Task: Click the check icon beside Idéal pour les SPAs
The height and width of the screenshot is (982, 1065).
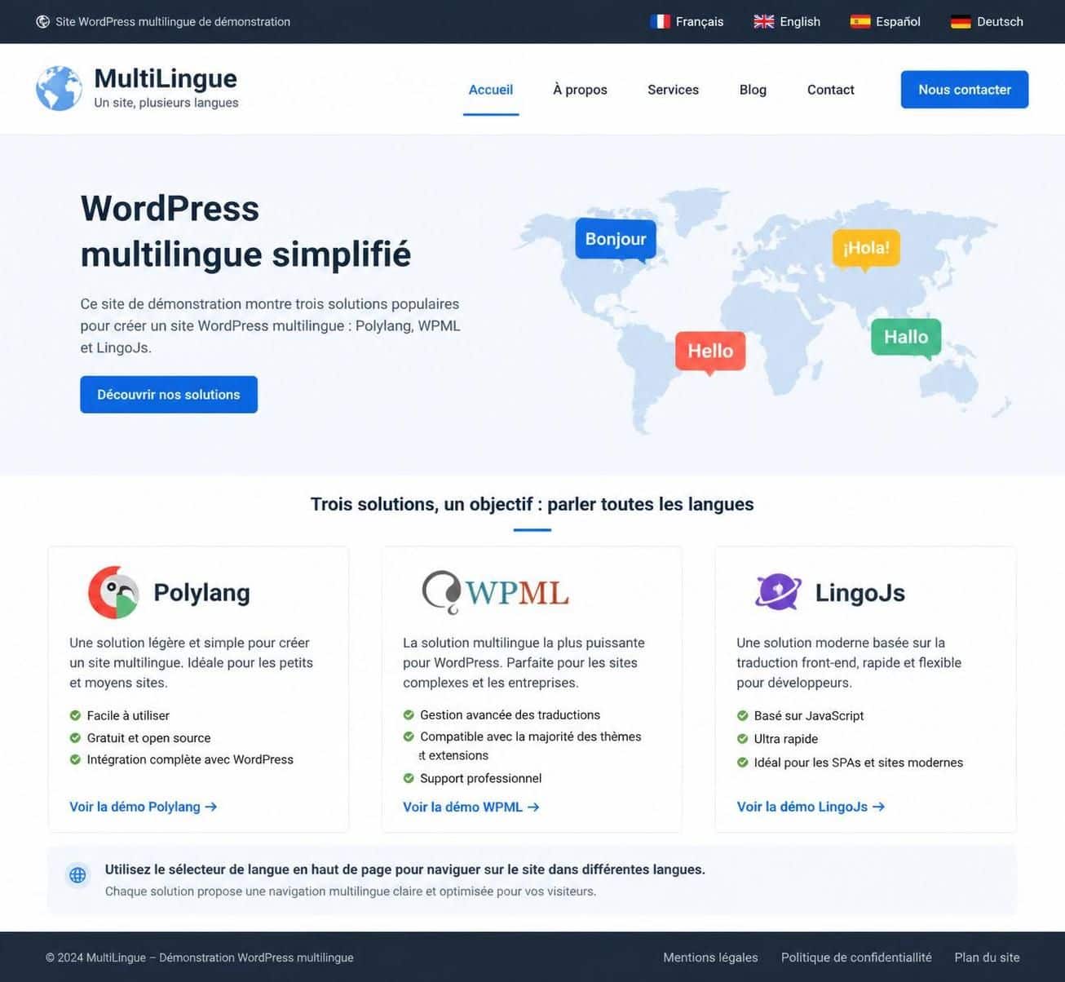Action: (742, 763)
